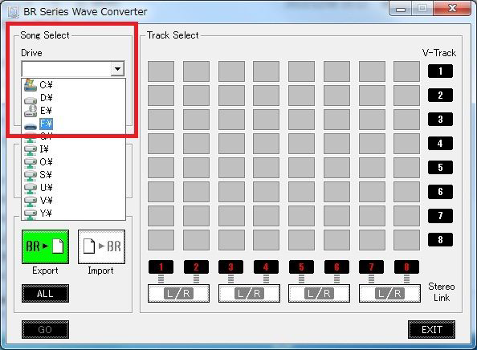Select track column 5 red number

point(301,267)
